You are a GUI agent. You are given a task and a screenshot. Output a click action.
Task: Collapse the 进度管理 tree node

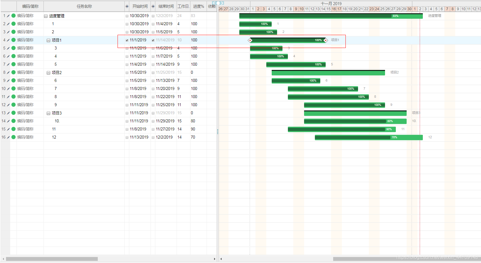[x=46, y=16]
